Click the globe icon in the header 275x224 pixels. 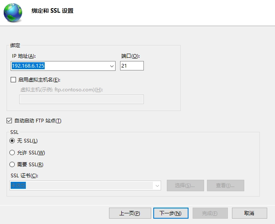(13, 12)
